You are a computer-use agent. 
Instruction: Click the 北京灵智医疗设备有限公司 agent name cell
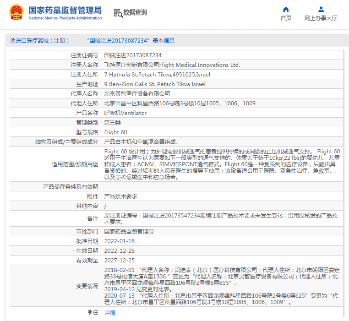click(x=137, y=93)
